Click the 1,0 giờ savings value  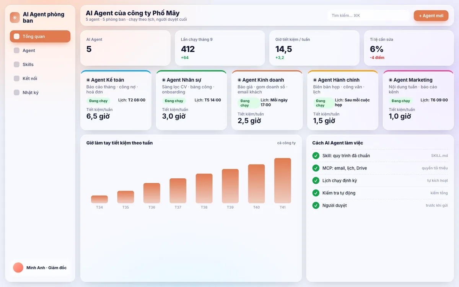click(x=400, y=116)
